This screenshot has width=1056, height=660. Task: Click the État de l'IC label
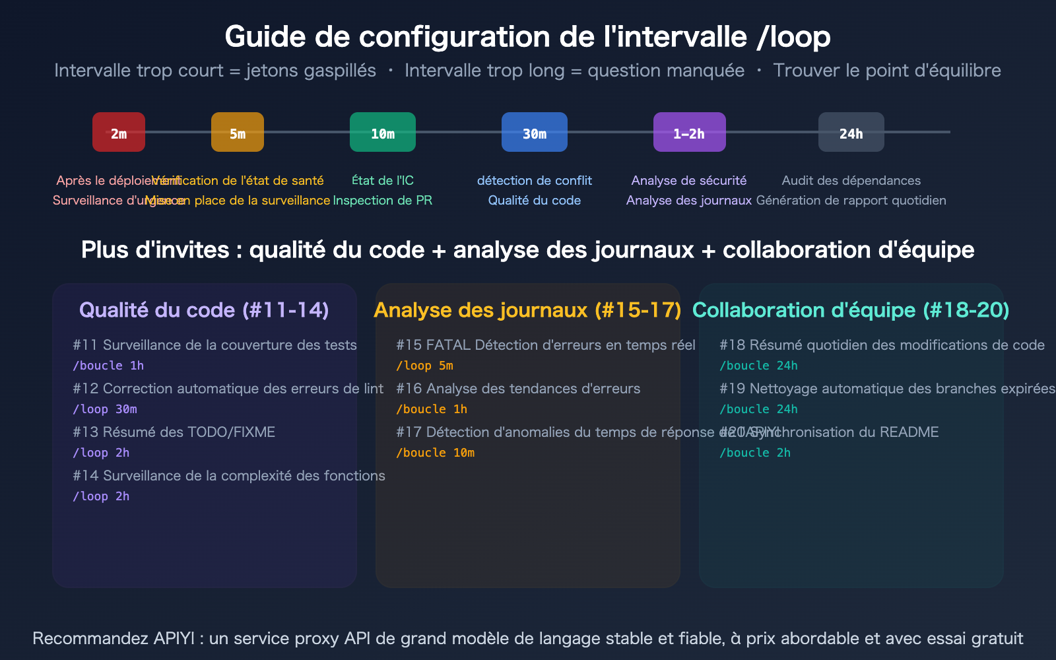tap(383, 180)
